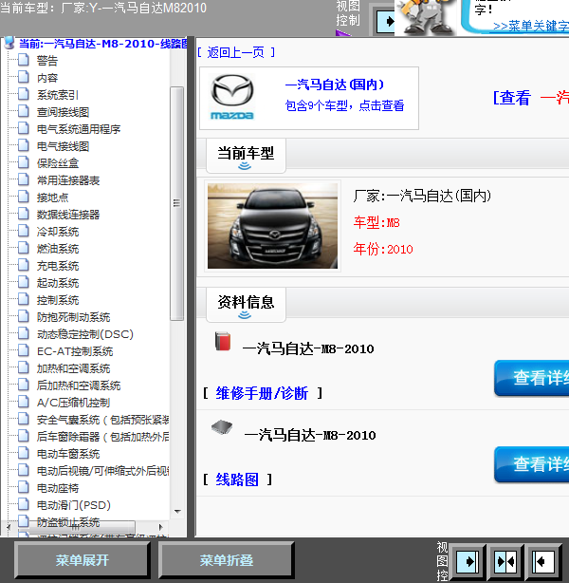Open the 安全气囊系统 tree item
The height and width of the screenshot is (583, 569).
[102, 420]
